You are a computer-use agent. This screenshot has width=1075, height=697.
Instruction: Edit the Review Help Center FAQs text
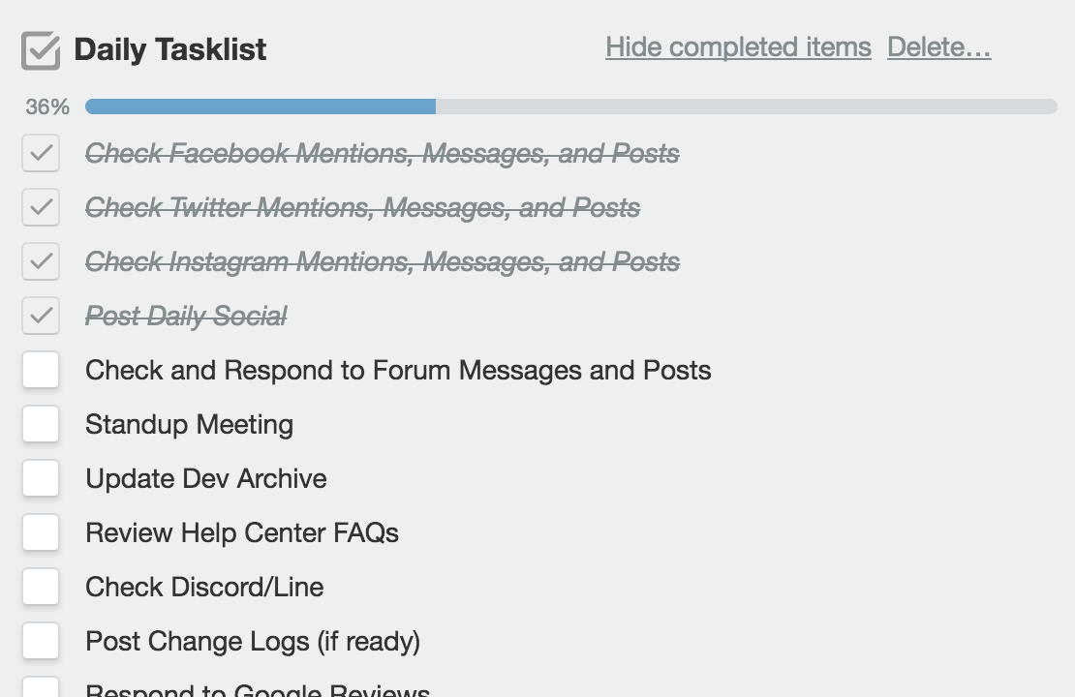click(x=242, y=532)
